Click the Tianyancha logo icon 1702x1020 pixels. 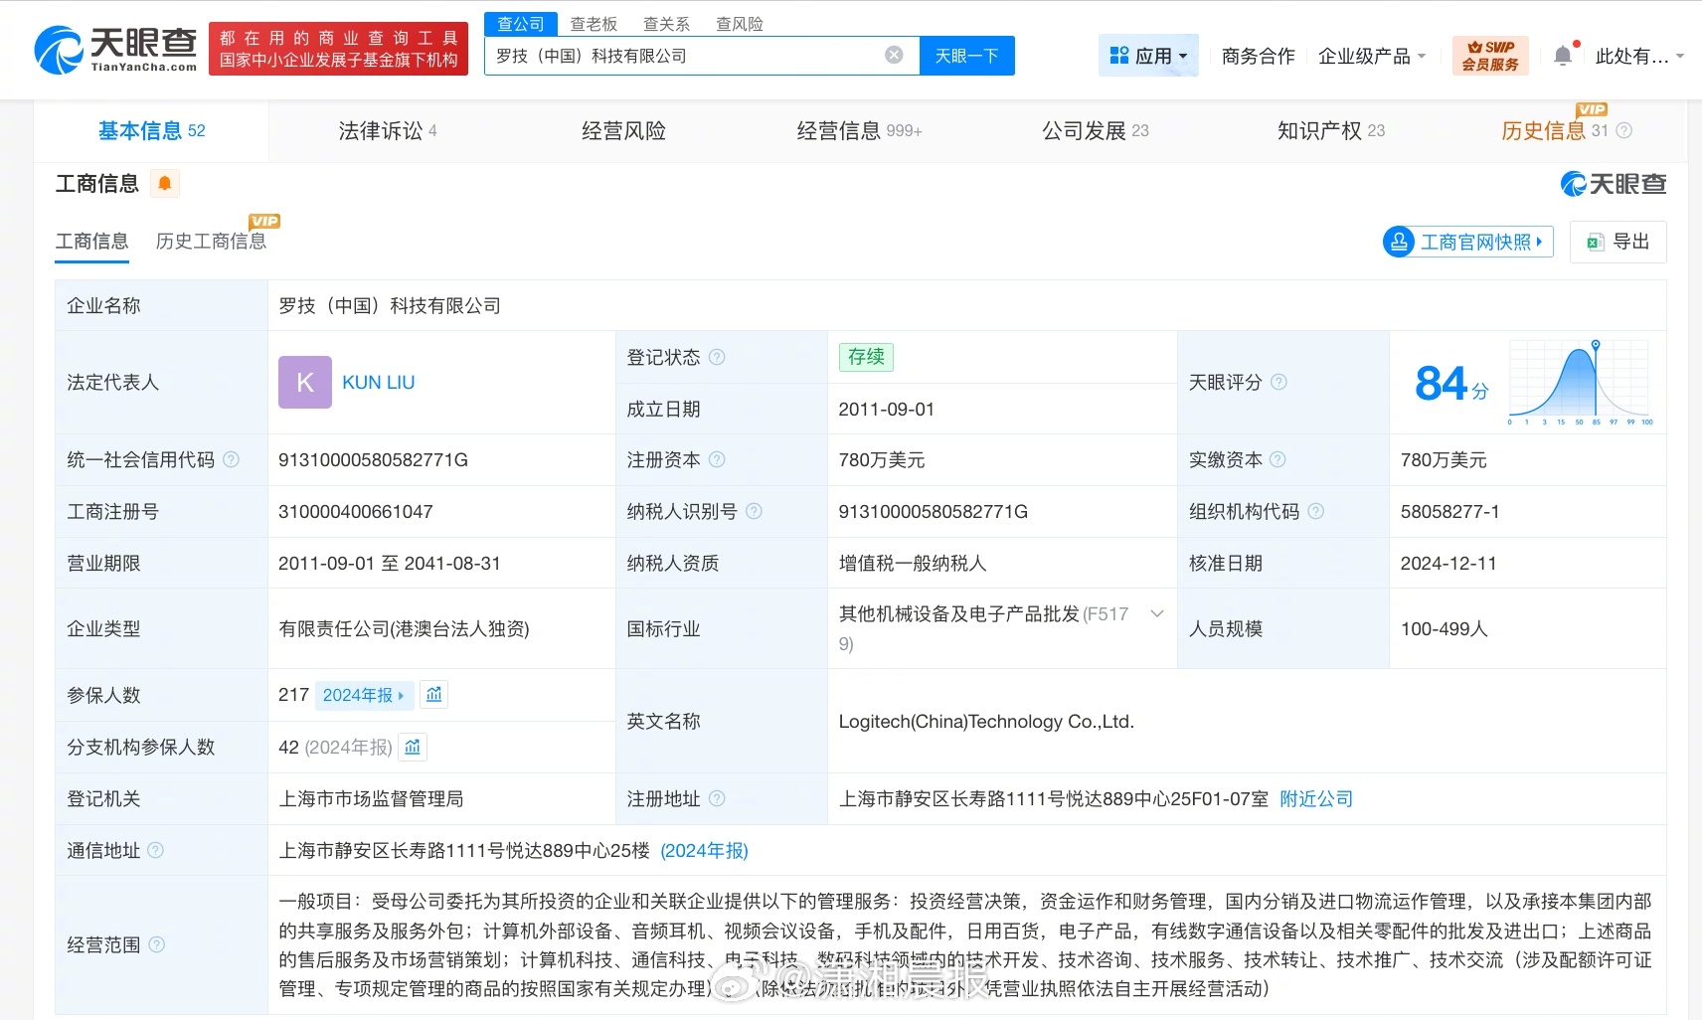pyautogui.click(x=60, y=49)
